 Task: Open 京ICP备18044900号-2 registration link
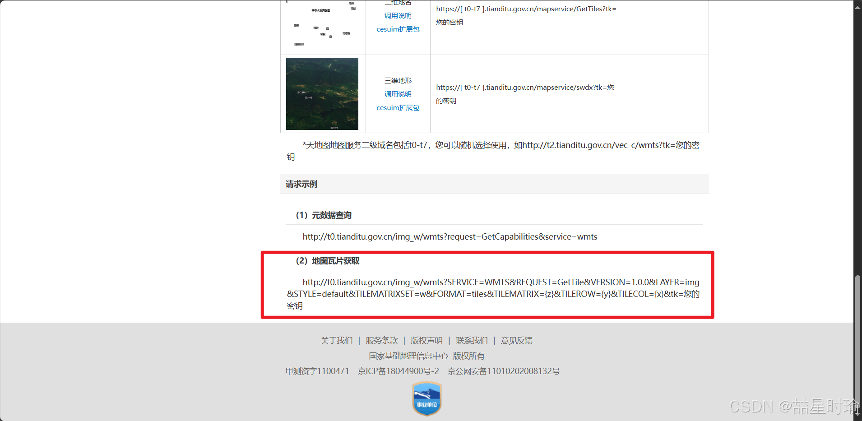click(x=398, y=371)
